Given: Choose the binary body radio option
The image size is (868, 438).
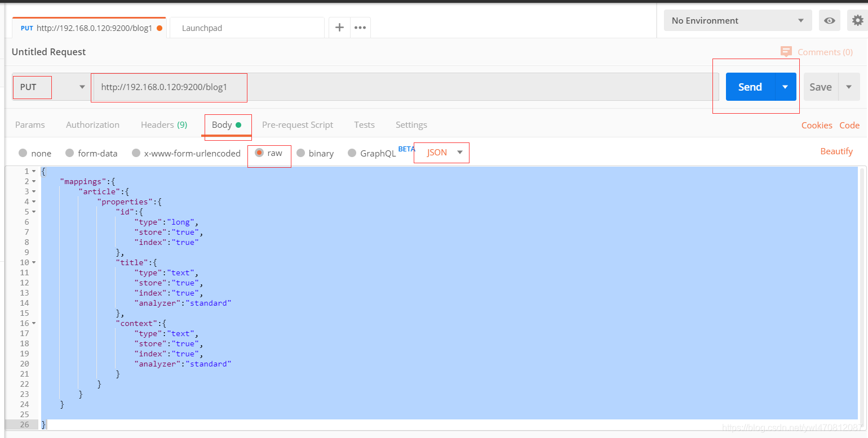Looking at the screenshot, I should pos(301,153).
